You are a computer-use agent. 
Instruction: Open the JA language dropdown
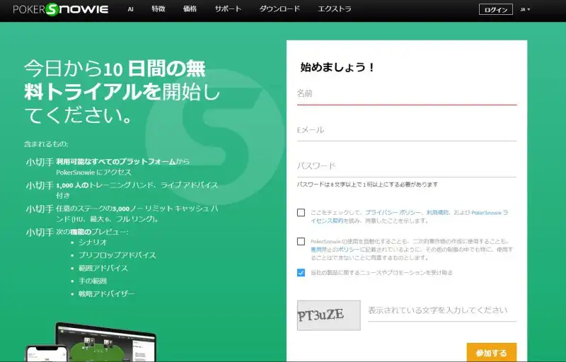coord(525,10)
